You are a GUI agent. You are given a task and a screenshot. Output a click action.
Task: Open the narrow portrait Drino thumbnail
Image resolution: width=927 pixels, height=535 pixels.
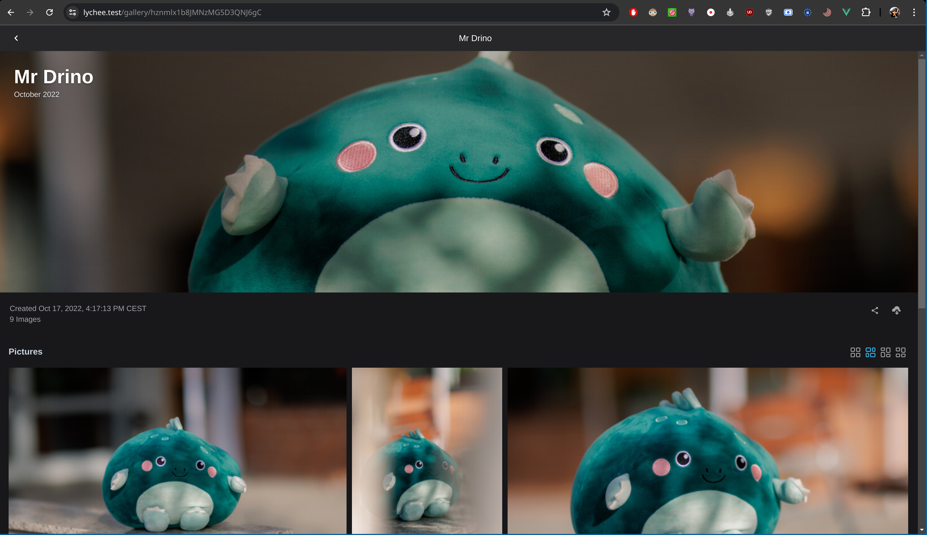[x=427, y=451]
